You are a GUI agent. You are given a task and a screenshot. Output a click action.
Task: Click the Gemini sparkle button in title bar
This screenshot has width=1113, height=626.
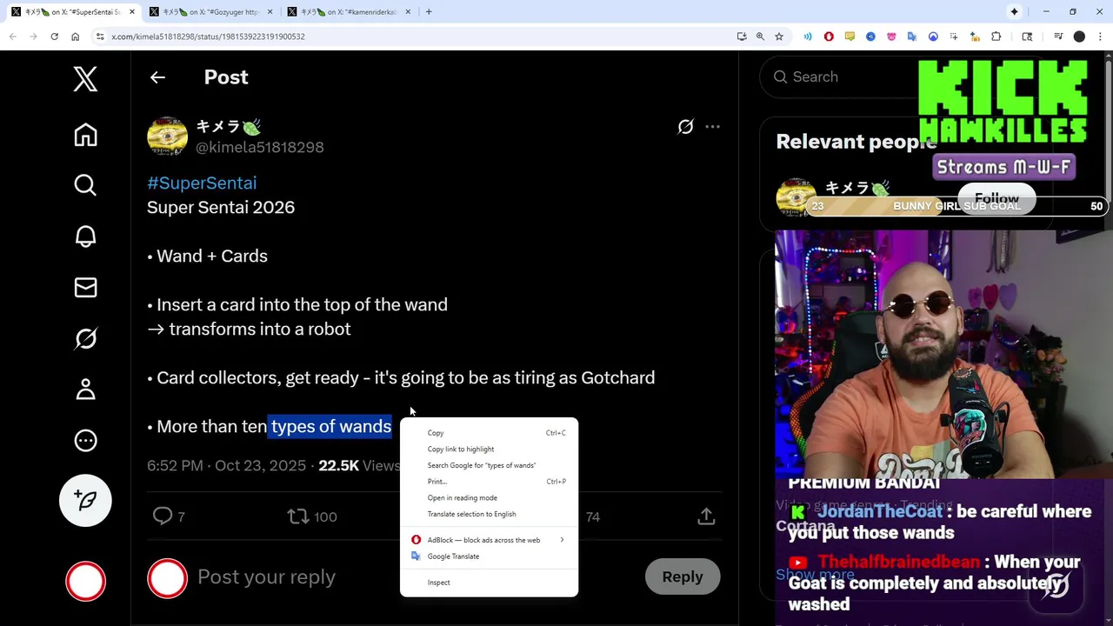point(1014,12)
